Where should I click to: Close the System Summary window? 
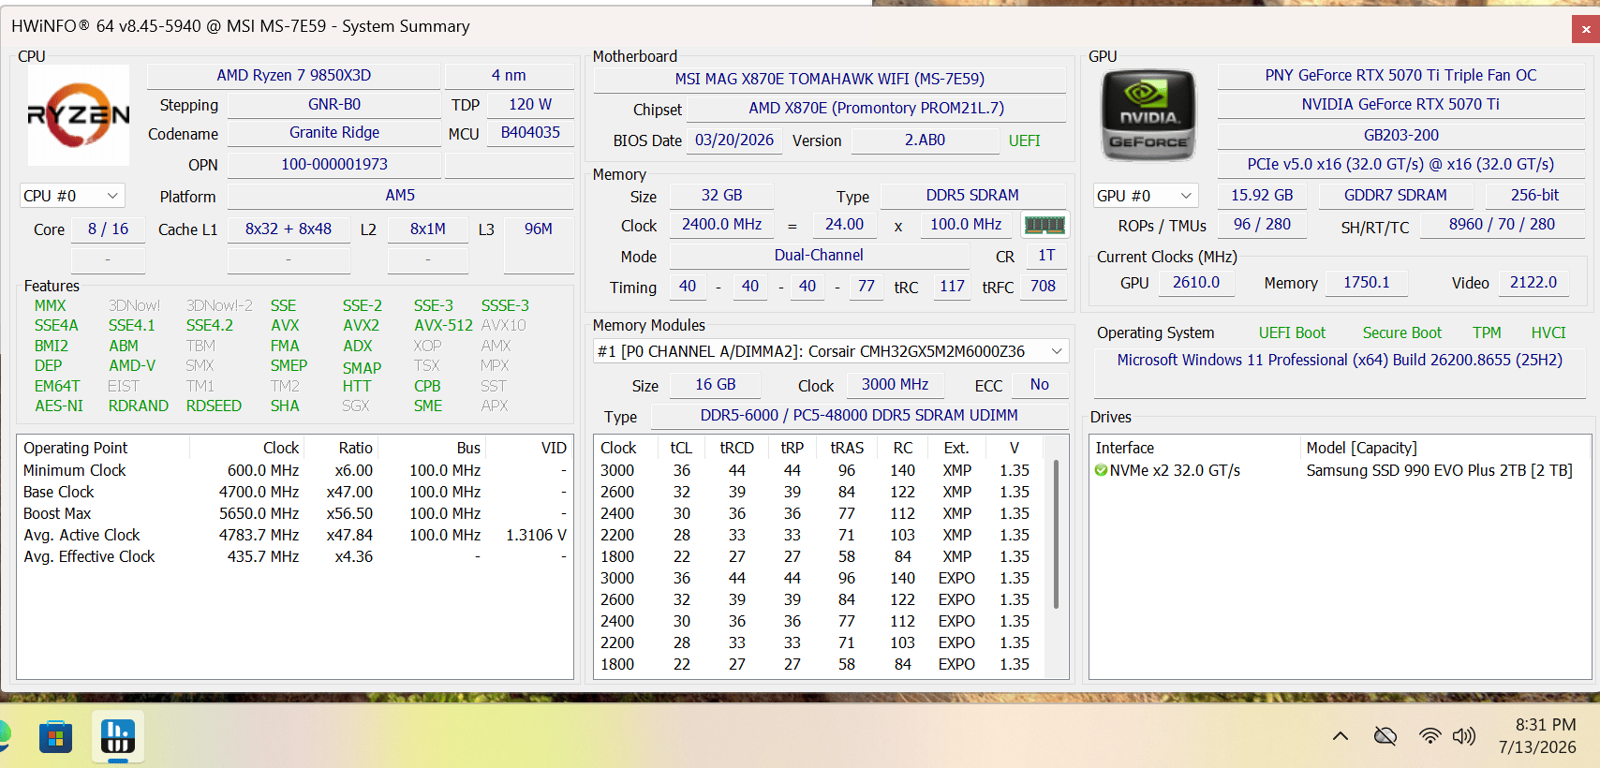point(1586,28)
